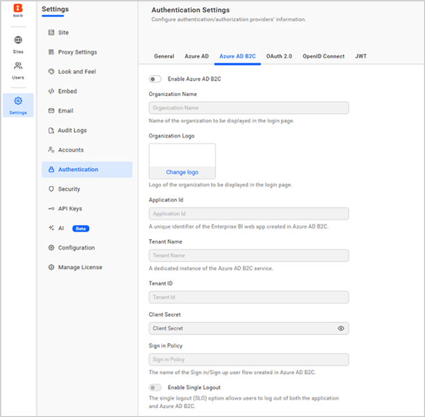Click the 'Enable Azure AD B2C' label
The width and height of the screenshot is (425, 417).
point(194,79)
